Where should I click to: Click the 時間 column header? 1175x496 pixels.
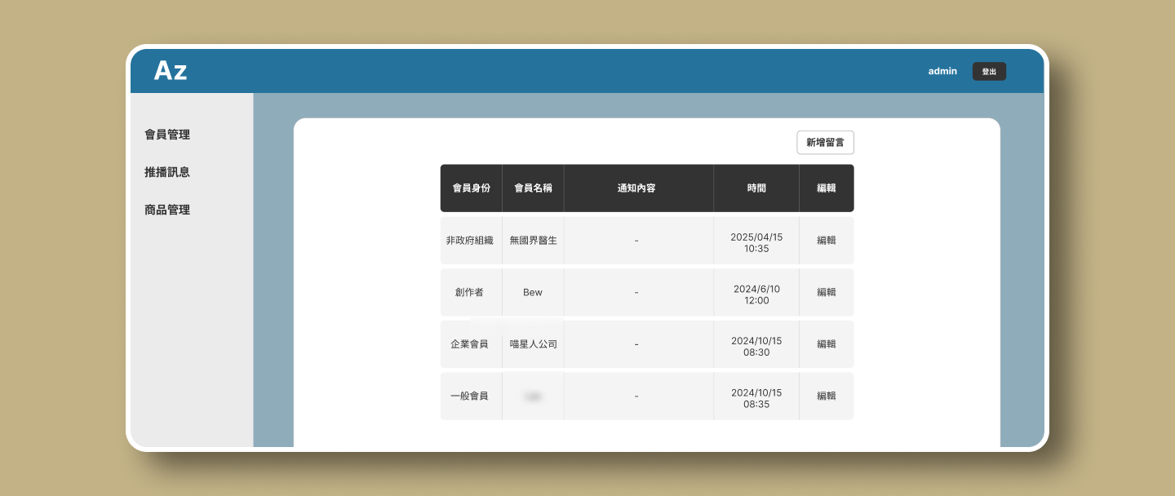click(756, 188)
